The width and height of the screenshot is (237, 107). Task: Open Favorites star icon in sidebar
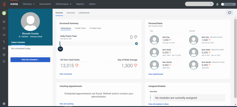click(x=4, y=22)
